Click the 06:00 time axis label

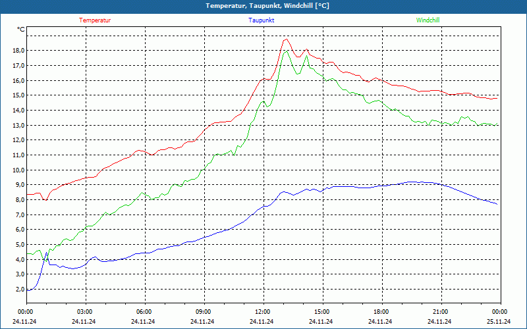coord(145,312)
